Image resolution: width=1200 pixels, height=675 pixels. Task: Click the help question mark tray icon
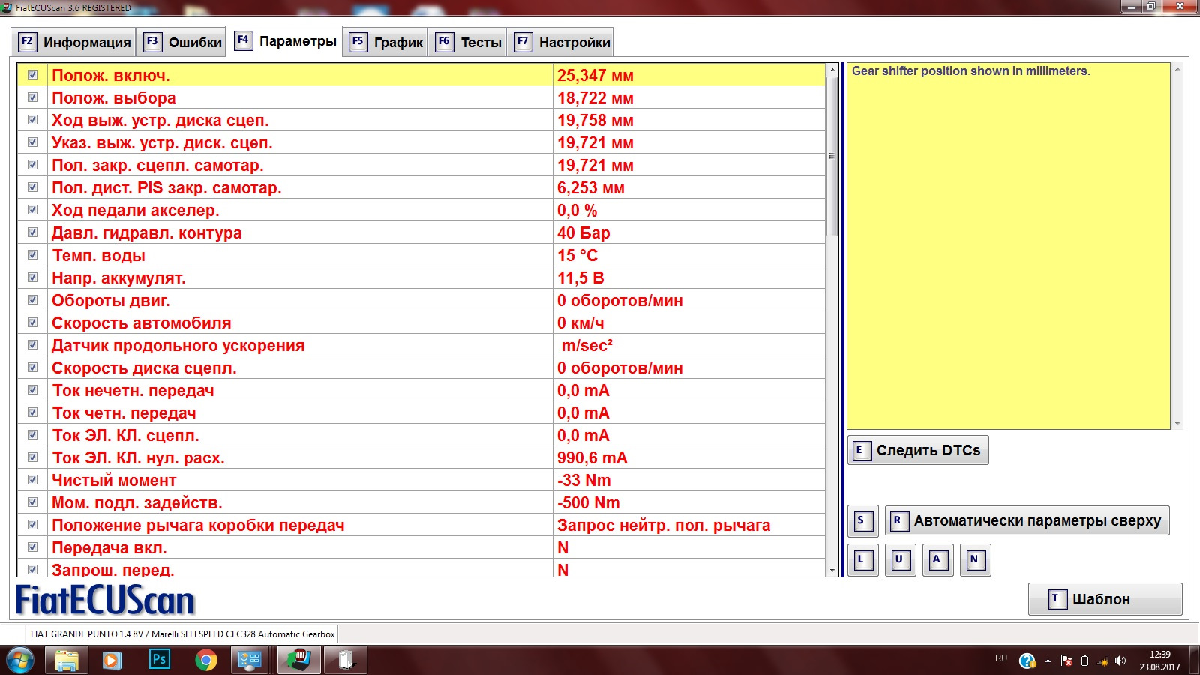point(1027,661)
